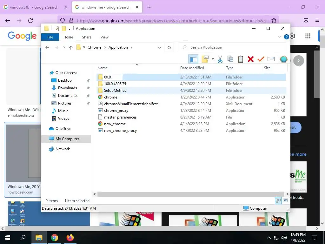Open the recent locations dropdown arrow
The width and height of the screenshot is (325, 244).
pos(64,47)
